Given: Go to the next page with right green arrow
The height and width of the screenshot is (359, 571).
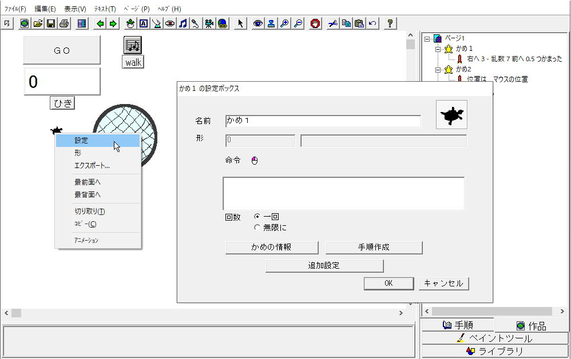Looking at the screenshot, I should click(x=113, y=23).
